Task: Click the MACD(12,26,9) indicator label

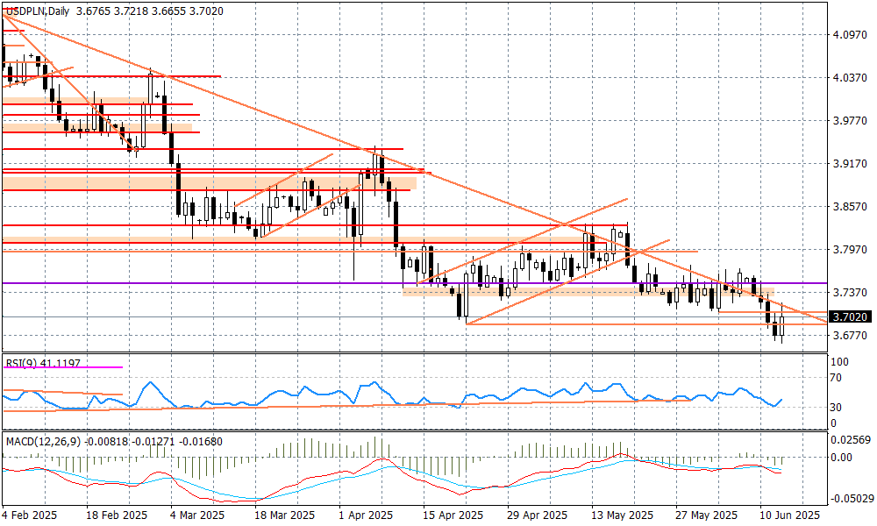Action: 45,442
